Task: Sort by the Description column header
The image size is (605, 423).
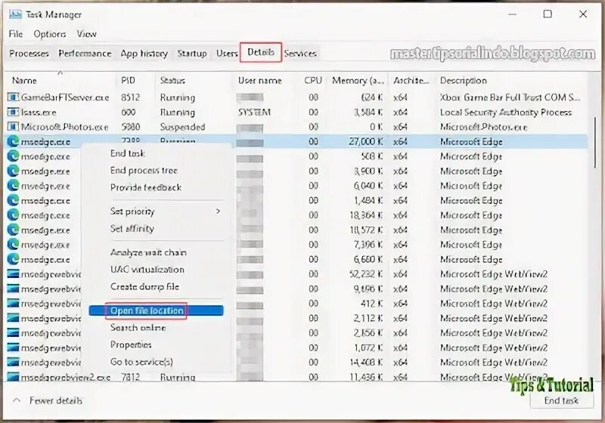Action: pos(464,81)
